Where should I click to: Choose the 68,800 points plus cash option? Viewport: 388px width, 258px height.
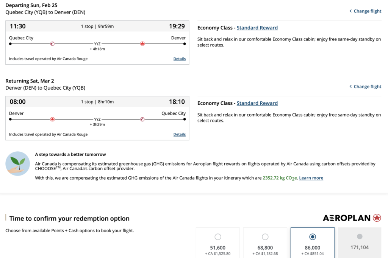[x=265, y=237]
